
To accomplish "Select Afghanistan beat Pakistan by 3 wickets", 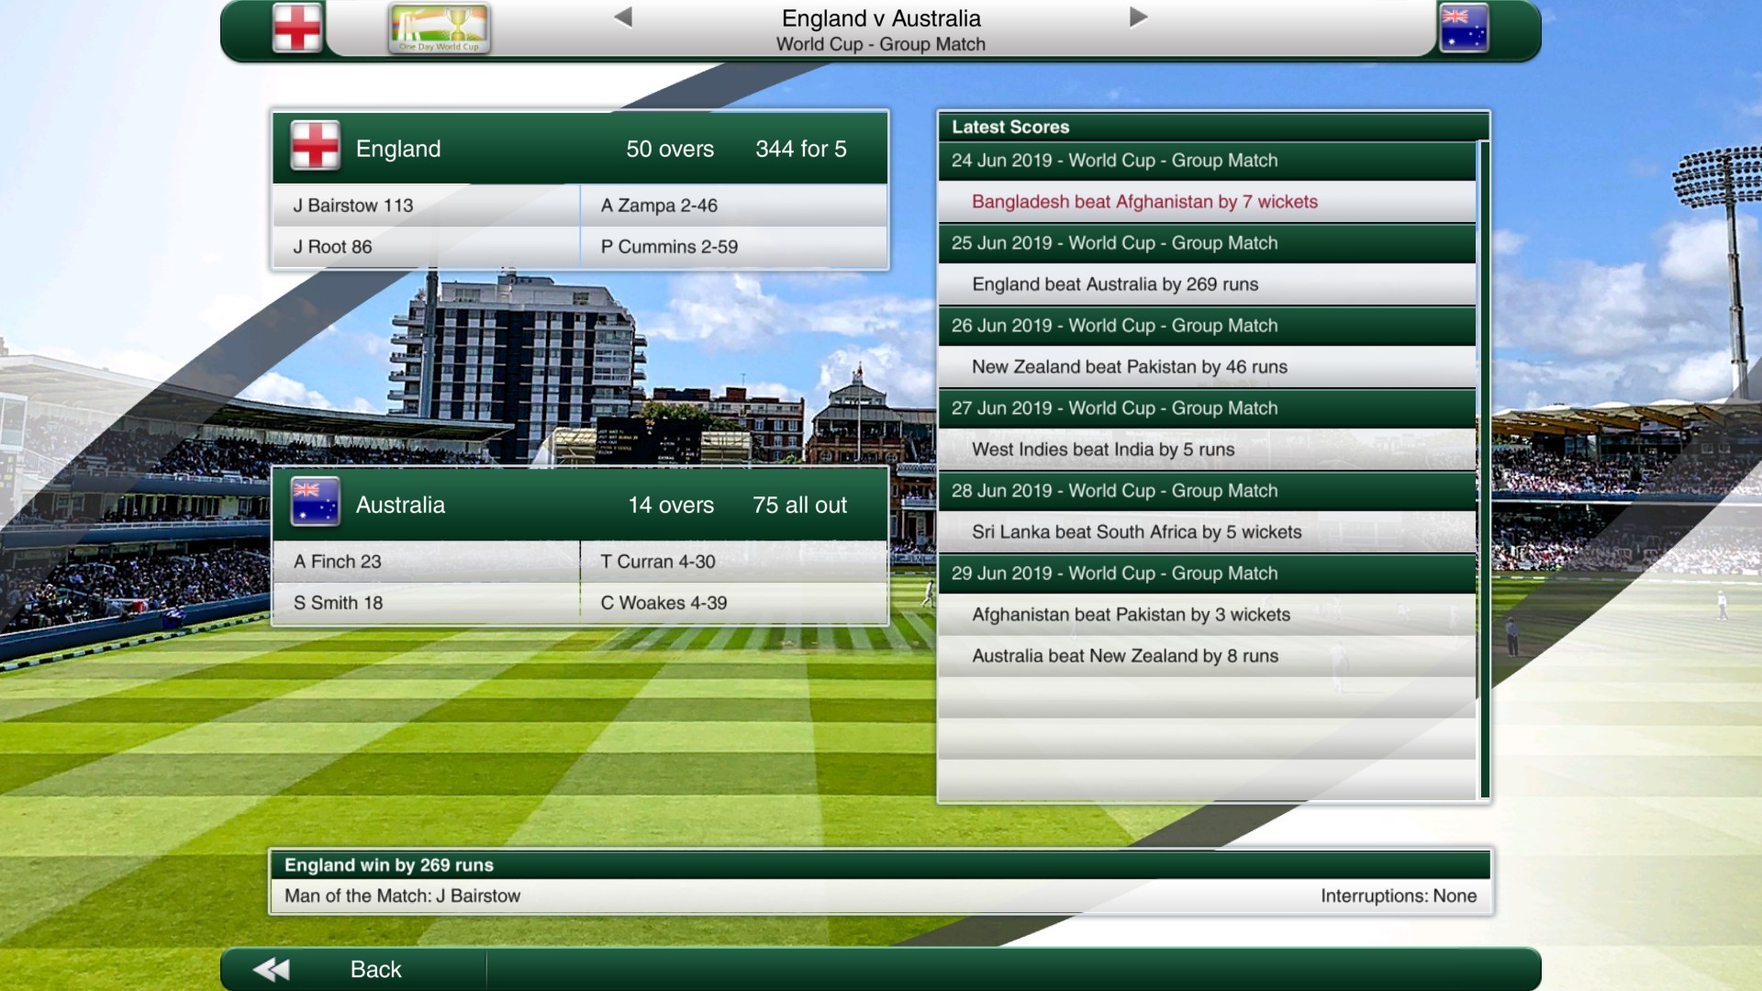I will 1207,615.
